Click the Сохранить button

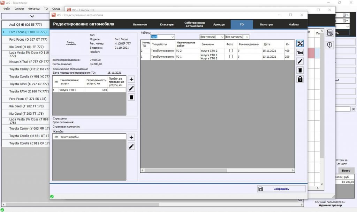pyautogui.click(x=281, y=189)
